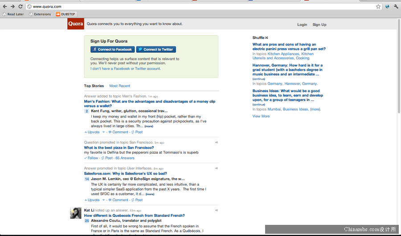Screen dimensions: 401x236
Task: Click the Connect to Facebook button
Action: [112, 49]
